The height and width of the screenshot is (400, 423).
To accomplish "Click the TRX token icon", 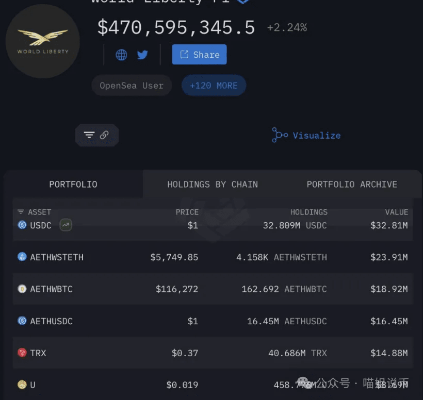I will pos(22,353).
